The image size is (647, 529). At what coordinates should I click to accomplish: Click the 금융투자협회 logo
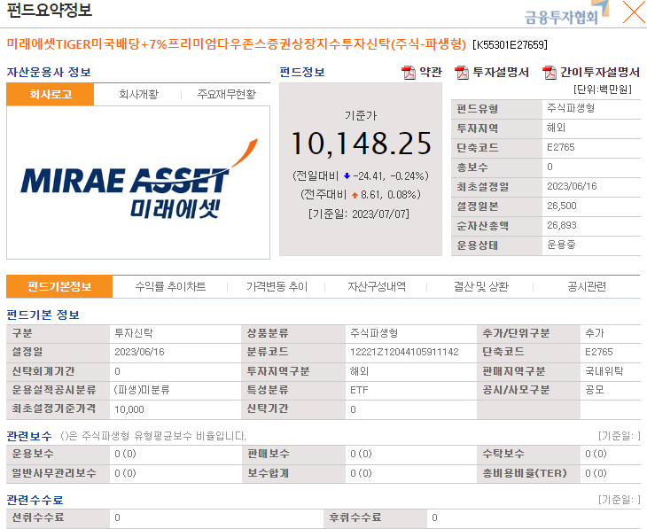[566, 12]
